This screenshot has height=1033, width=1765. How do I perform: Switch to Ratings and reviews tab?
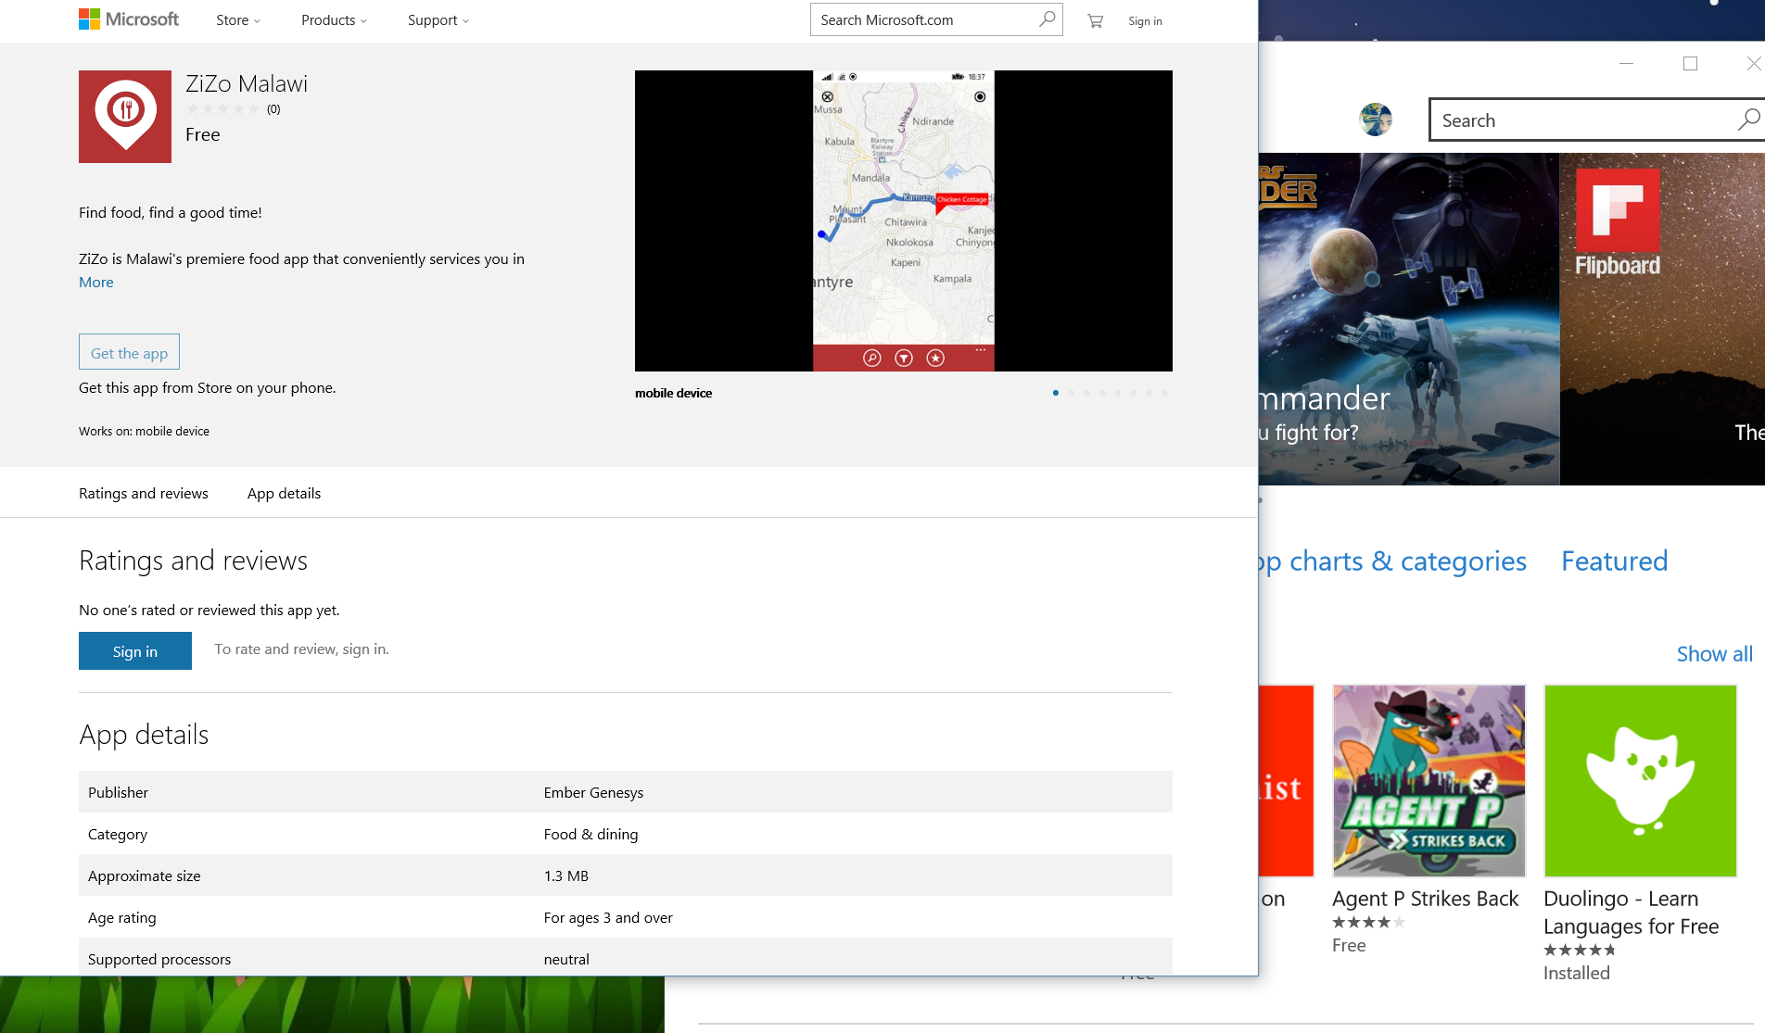pyautogui.click(x=144, y=494)
